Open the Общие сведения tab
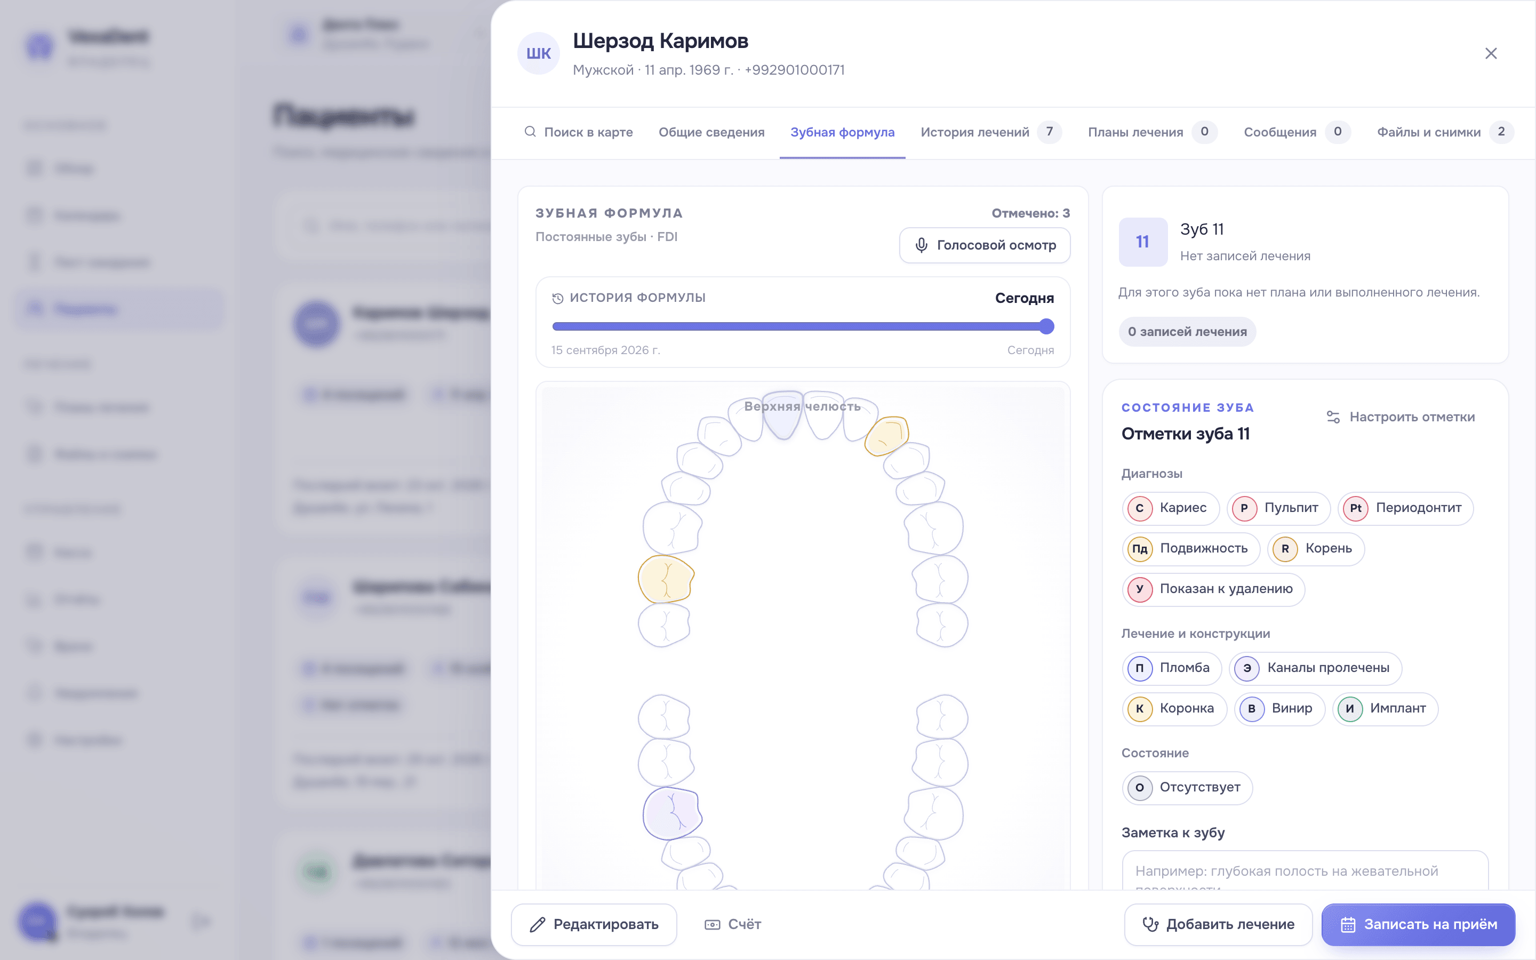 [x=711, y=132]
